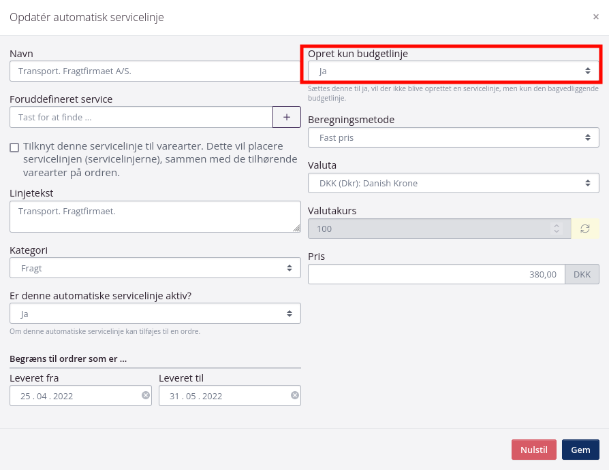Click the Valutakurs stepper arrows
The image size is (609, 470).
[x=557, y=229]
